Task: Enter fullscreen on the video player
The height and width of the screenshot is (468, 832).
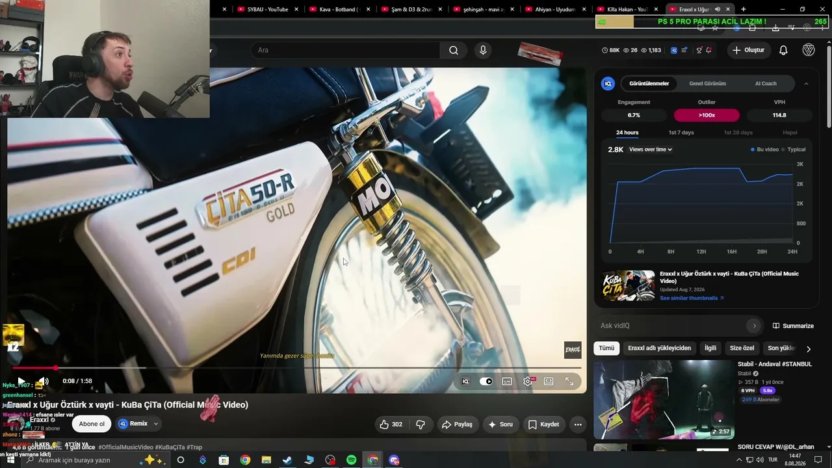Action: pos(569,382)
